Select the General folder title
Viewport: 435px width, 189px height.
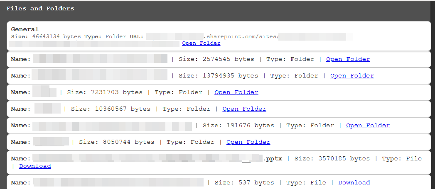(x=25, y=29)
